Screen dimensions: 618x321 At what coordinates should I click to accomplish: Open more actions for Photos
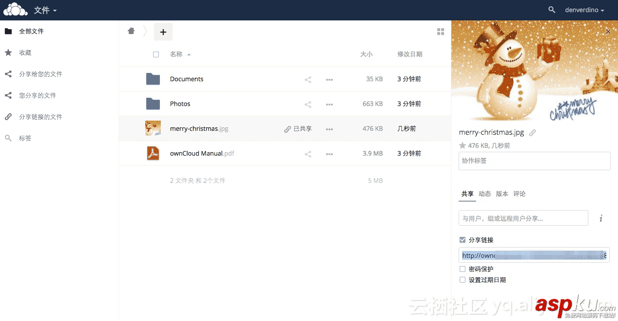329,104
